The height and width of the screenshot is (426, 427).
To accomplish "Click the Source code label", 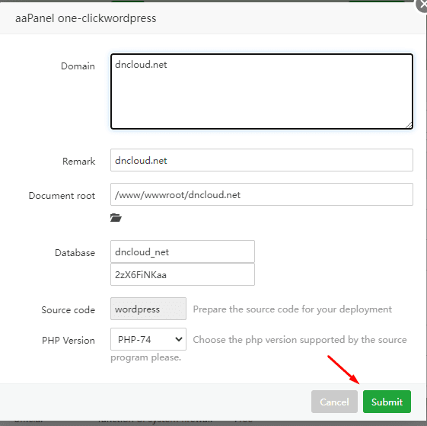I will point(68,310).
